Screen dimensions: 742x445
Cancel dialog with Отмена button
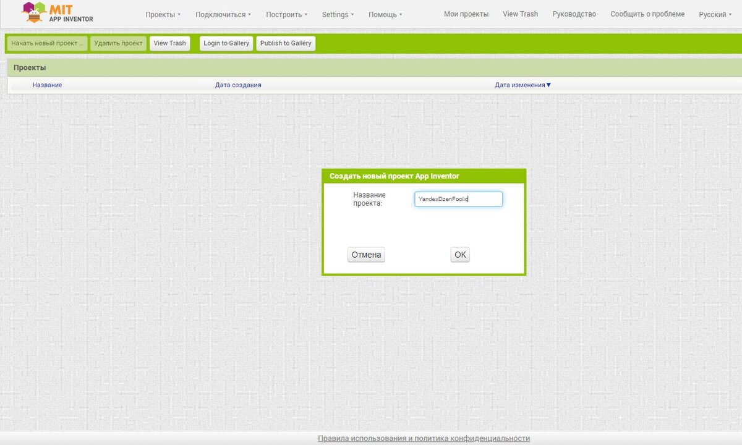(x=366, y=255)
